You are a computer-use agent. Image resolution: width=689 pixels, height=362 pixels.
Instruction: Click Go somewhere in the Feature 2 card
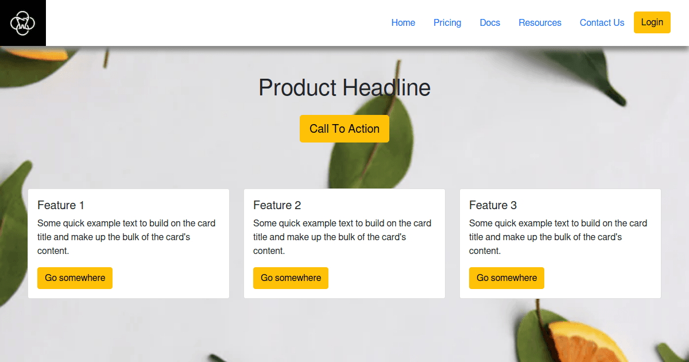(x=291, y=278)
